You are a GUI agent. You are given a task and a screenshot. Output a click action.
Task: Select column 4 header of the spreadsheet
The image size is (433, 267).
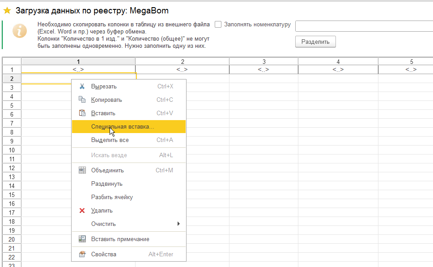click(x=338, y=62)
